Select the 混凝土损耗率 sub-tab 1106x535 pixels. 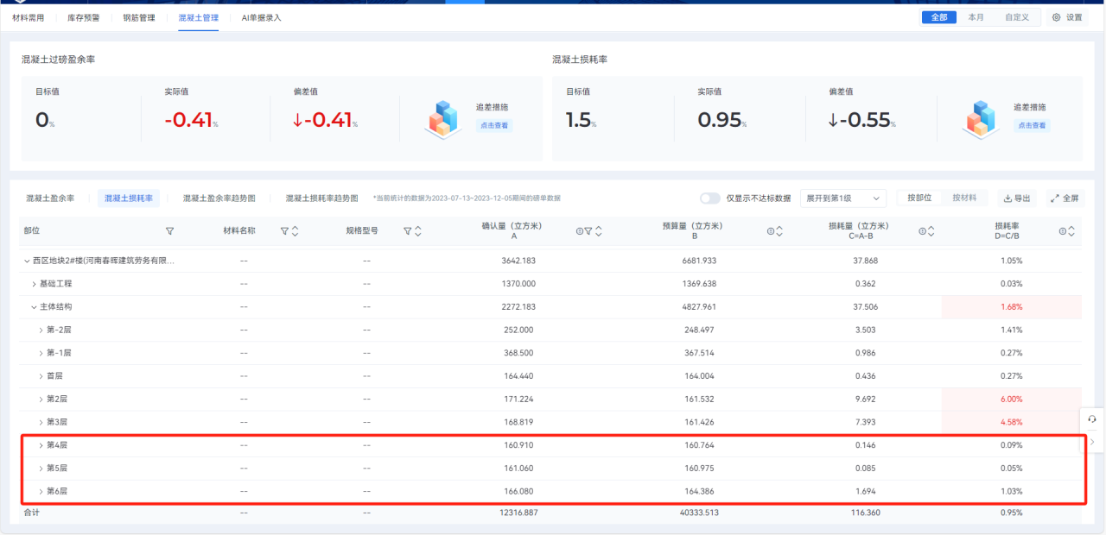coord(129,198)
